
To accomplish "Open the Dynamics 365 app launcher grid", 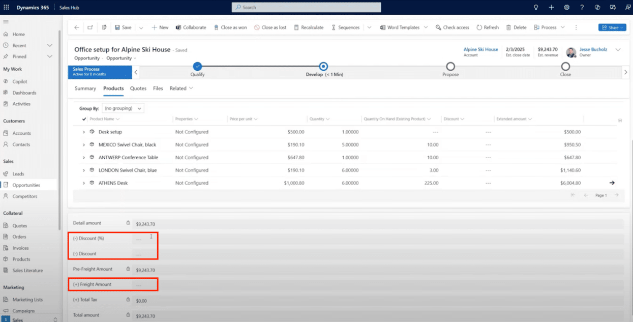I will tap(6, 8).
